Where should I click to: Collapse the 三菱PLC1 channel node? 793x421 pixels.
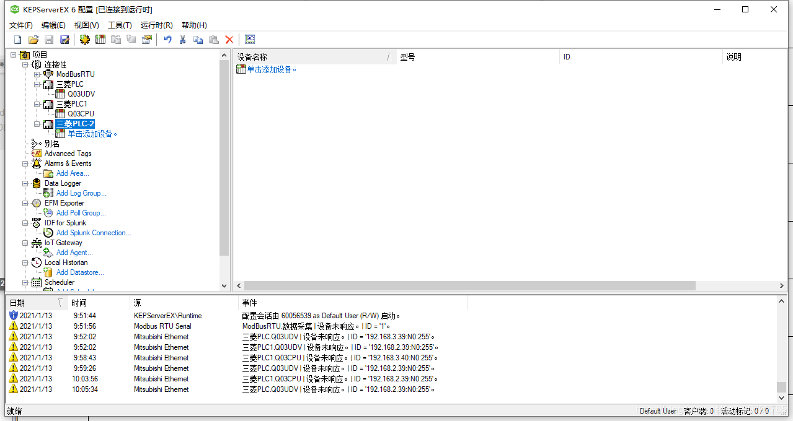click(x=37, y=104)
